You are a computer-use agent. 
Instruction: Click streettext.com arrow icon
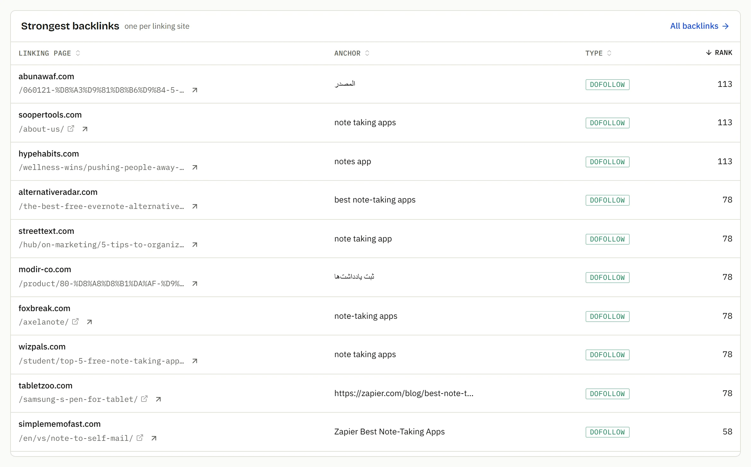point(195,245)
